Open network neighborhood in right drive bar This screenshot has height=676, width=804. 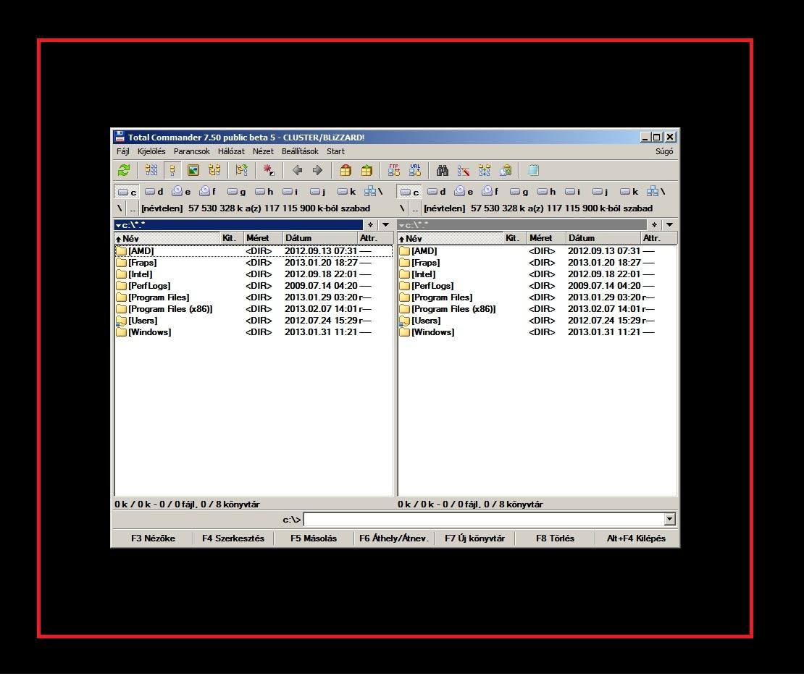tap(656, 192)
